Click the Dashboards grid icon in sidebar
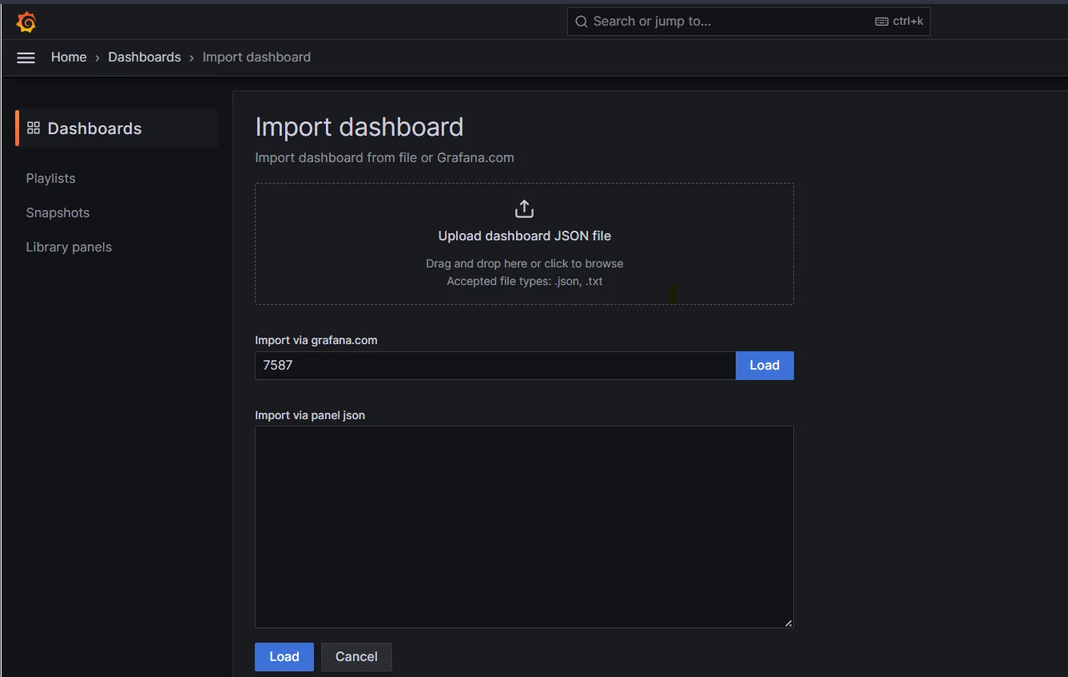The image size is (1068, 677). click(34, 128)
